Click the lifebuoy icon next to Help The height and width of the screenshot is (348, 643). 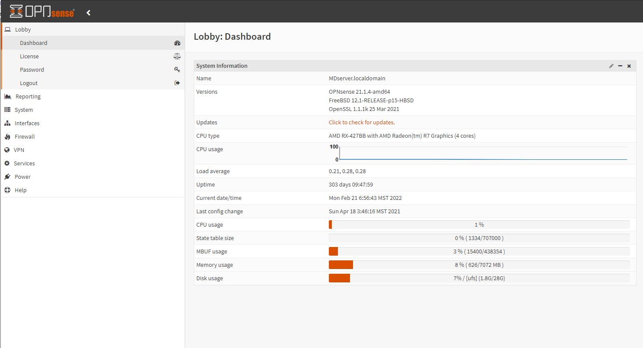7,190
